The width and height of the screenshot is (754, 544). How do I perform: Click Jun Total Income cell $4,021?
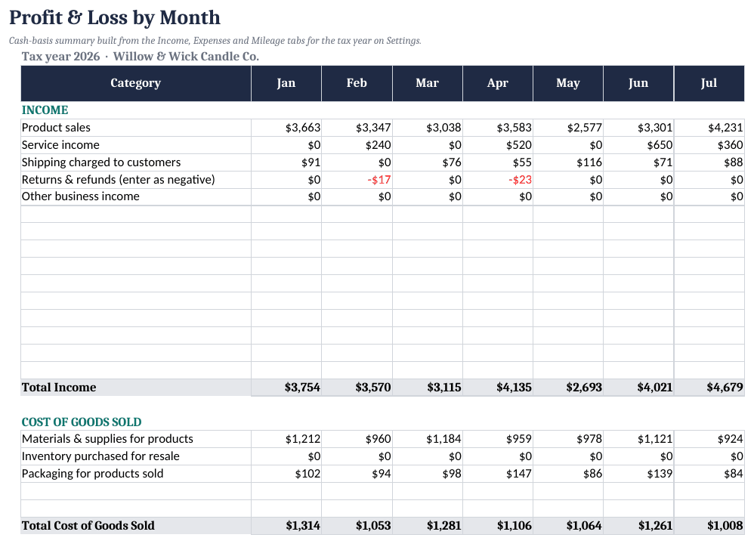tap(638, 387)
